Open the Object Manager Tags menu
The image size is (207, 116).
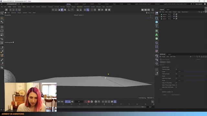click(x=179, y=12)
